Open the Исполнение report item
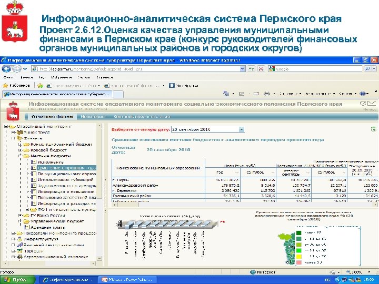 pos(51,162)
